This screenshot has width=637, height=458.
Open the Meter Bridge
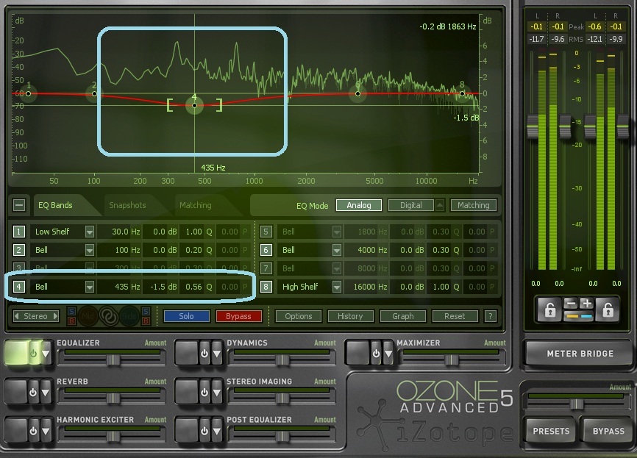pyautogui.click(x=580, y=354)
